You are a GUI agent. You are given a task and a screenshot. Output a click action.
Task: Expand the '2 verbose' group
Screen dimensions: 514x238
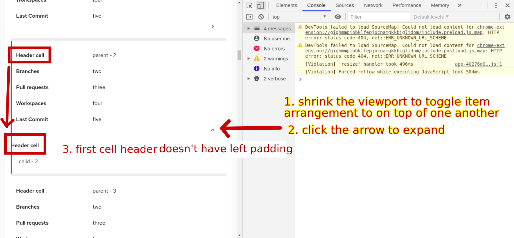tap(248, 79)
